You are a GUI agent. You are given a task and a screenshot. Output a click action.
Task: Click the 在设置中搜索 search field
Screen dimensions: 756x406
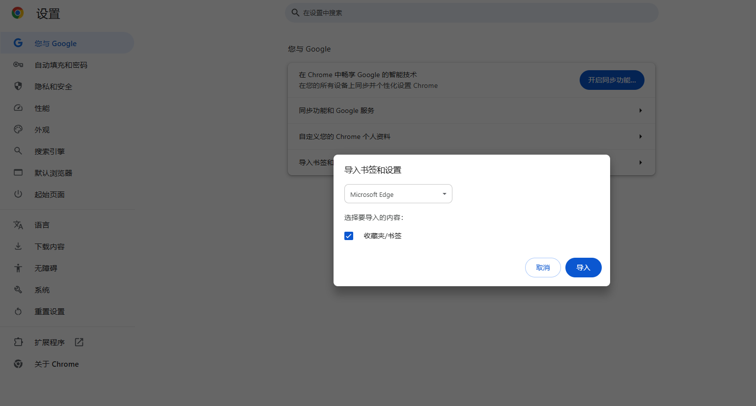tap(472, 13)
